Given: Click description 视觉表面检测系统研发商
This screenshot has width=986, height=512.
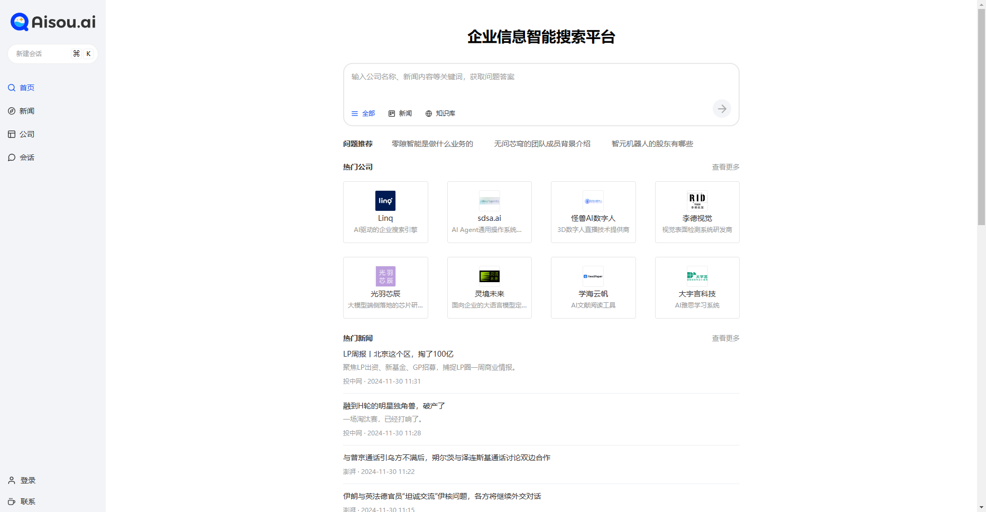Looking at the screenshot, I should coord(697,230).
